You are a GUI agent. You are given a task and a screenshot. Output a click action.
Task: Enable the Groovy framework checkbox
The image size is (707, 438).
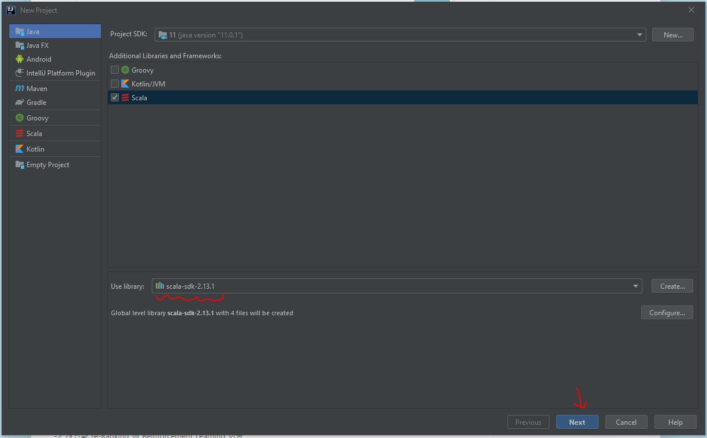(115, 70)
